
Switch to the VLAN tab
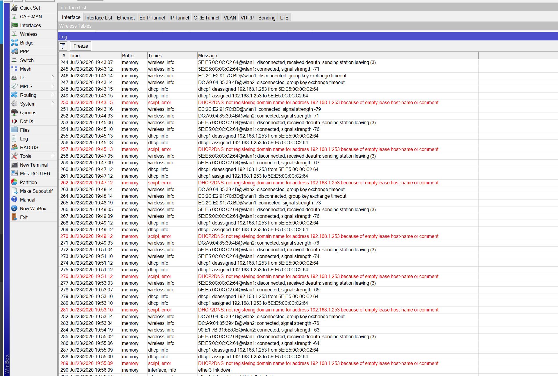pos(230,18)
